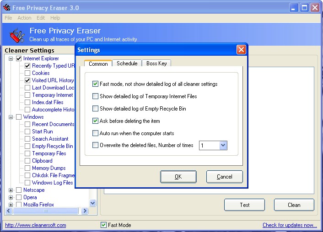The image size is (323, 232).
Task: Toggle Ask before deleting the item
Action: 95,121
